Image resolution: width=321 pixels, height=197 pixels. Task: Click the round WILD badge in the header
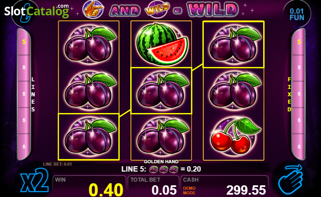(x=157, y=9)
